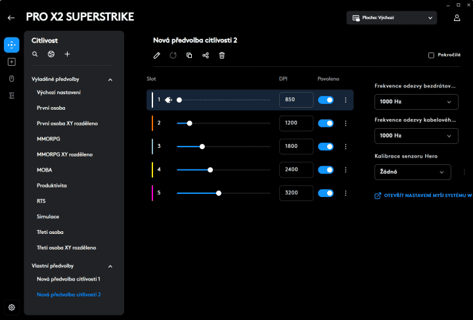
Task: Open more options for slot 2
Action: [346, 124]
